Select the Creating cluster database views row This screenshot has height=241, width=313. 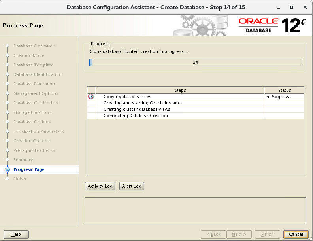[196, 109]
